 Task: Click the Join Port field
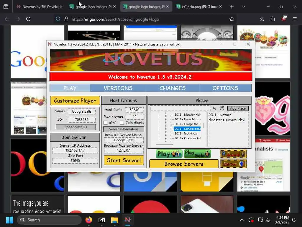pyautogui.click(x=75, y=160)
